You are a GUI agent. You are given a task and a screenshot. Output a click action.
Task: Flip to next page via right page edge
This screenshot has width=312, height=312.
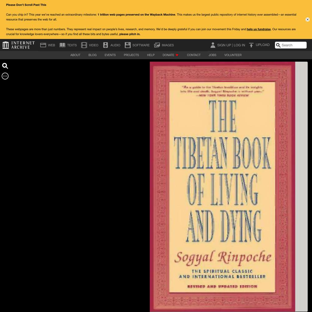(x=301, y=187)
